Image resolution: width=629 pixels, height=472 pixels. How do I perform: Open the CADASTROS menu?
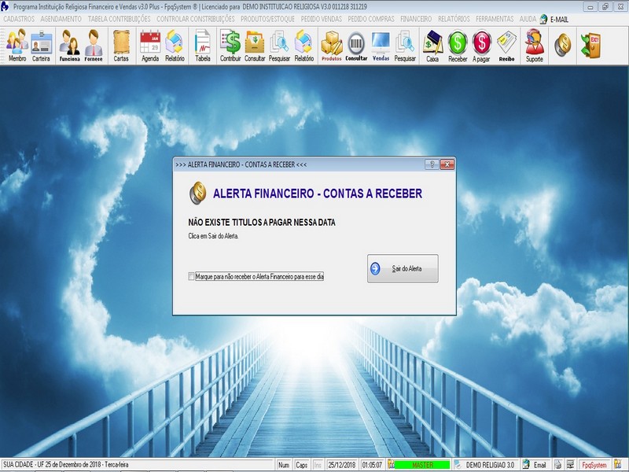click(x=19, y=19)
